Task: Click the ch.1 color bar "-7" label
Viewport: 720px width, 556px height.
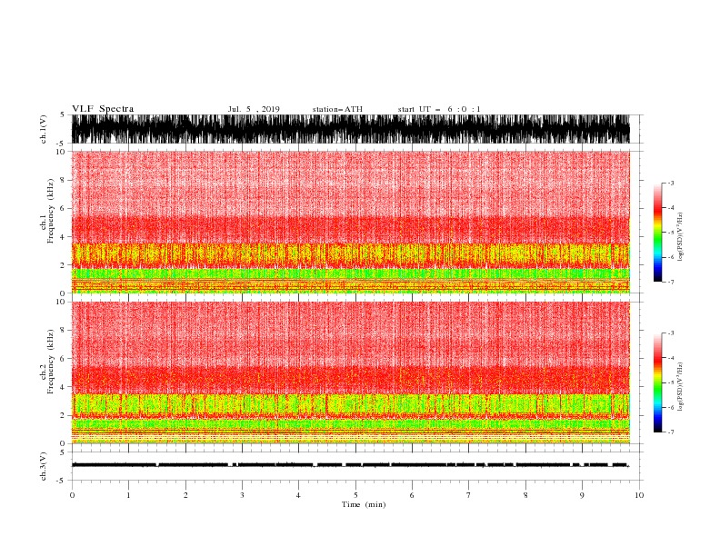Action: tap(671, 282)
